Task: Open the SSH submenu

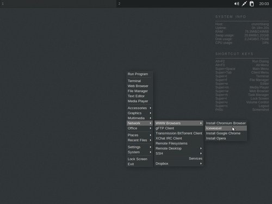Action: [x=179, y=153]
